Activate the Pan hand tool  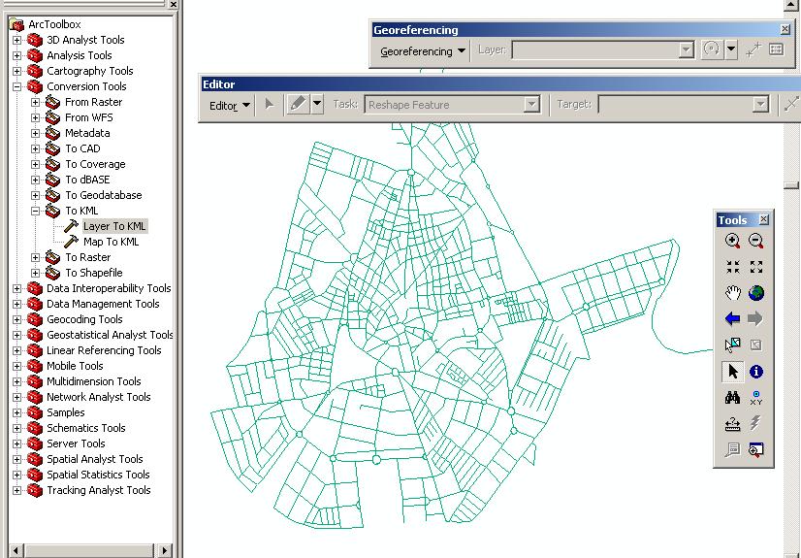point(732,293)
